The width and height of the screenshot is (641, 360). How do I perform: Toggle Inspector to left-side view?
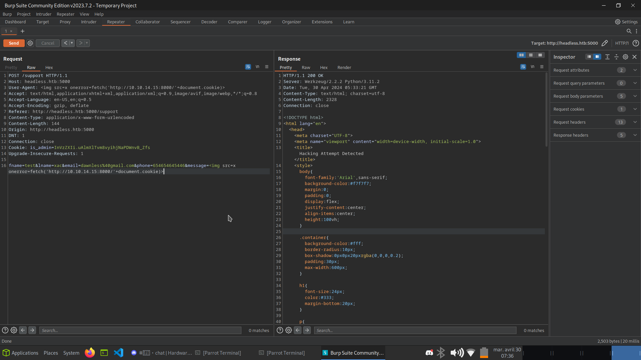(x=590, y=57)
